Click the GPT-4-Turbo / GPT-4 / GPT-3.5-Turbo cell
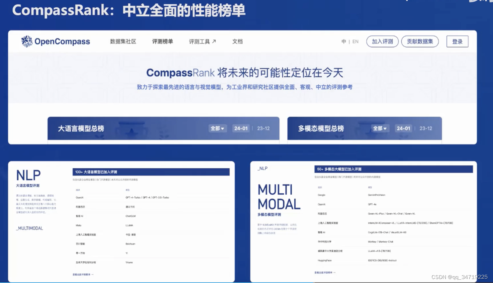The image size is (493, 283). (x=147, y=198)
